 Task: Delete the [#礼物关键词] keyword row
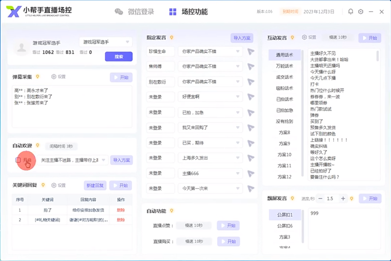121,220
